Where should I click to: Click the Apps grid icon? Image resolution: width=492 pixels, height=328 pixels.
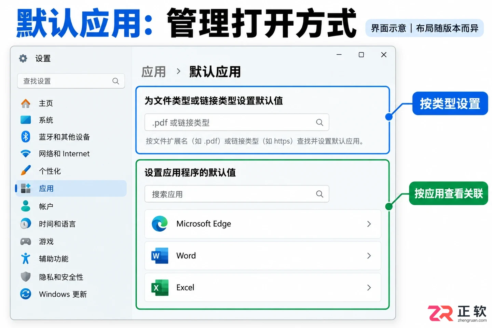[x=26, y=188]
